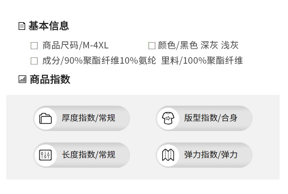This screenshot has width=288, height=194.
Task: Tick the 颜色/黑色 深灰 浅灰 checkbox
Action: click(x=152, y=46)
